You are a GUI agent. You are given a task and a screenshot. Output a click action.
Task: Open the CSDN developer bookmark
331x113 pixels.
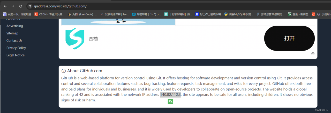coord(49,14)
